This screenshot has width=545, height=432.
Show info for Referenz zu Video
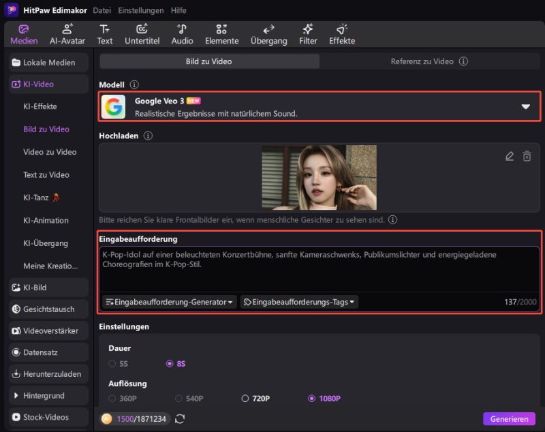(x=463, y=61)
